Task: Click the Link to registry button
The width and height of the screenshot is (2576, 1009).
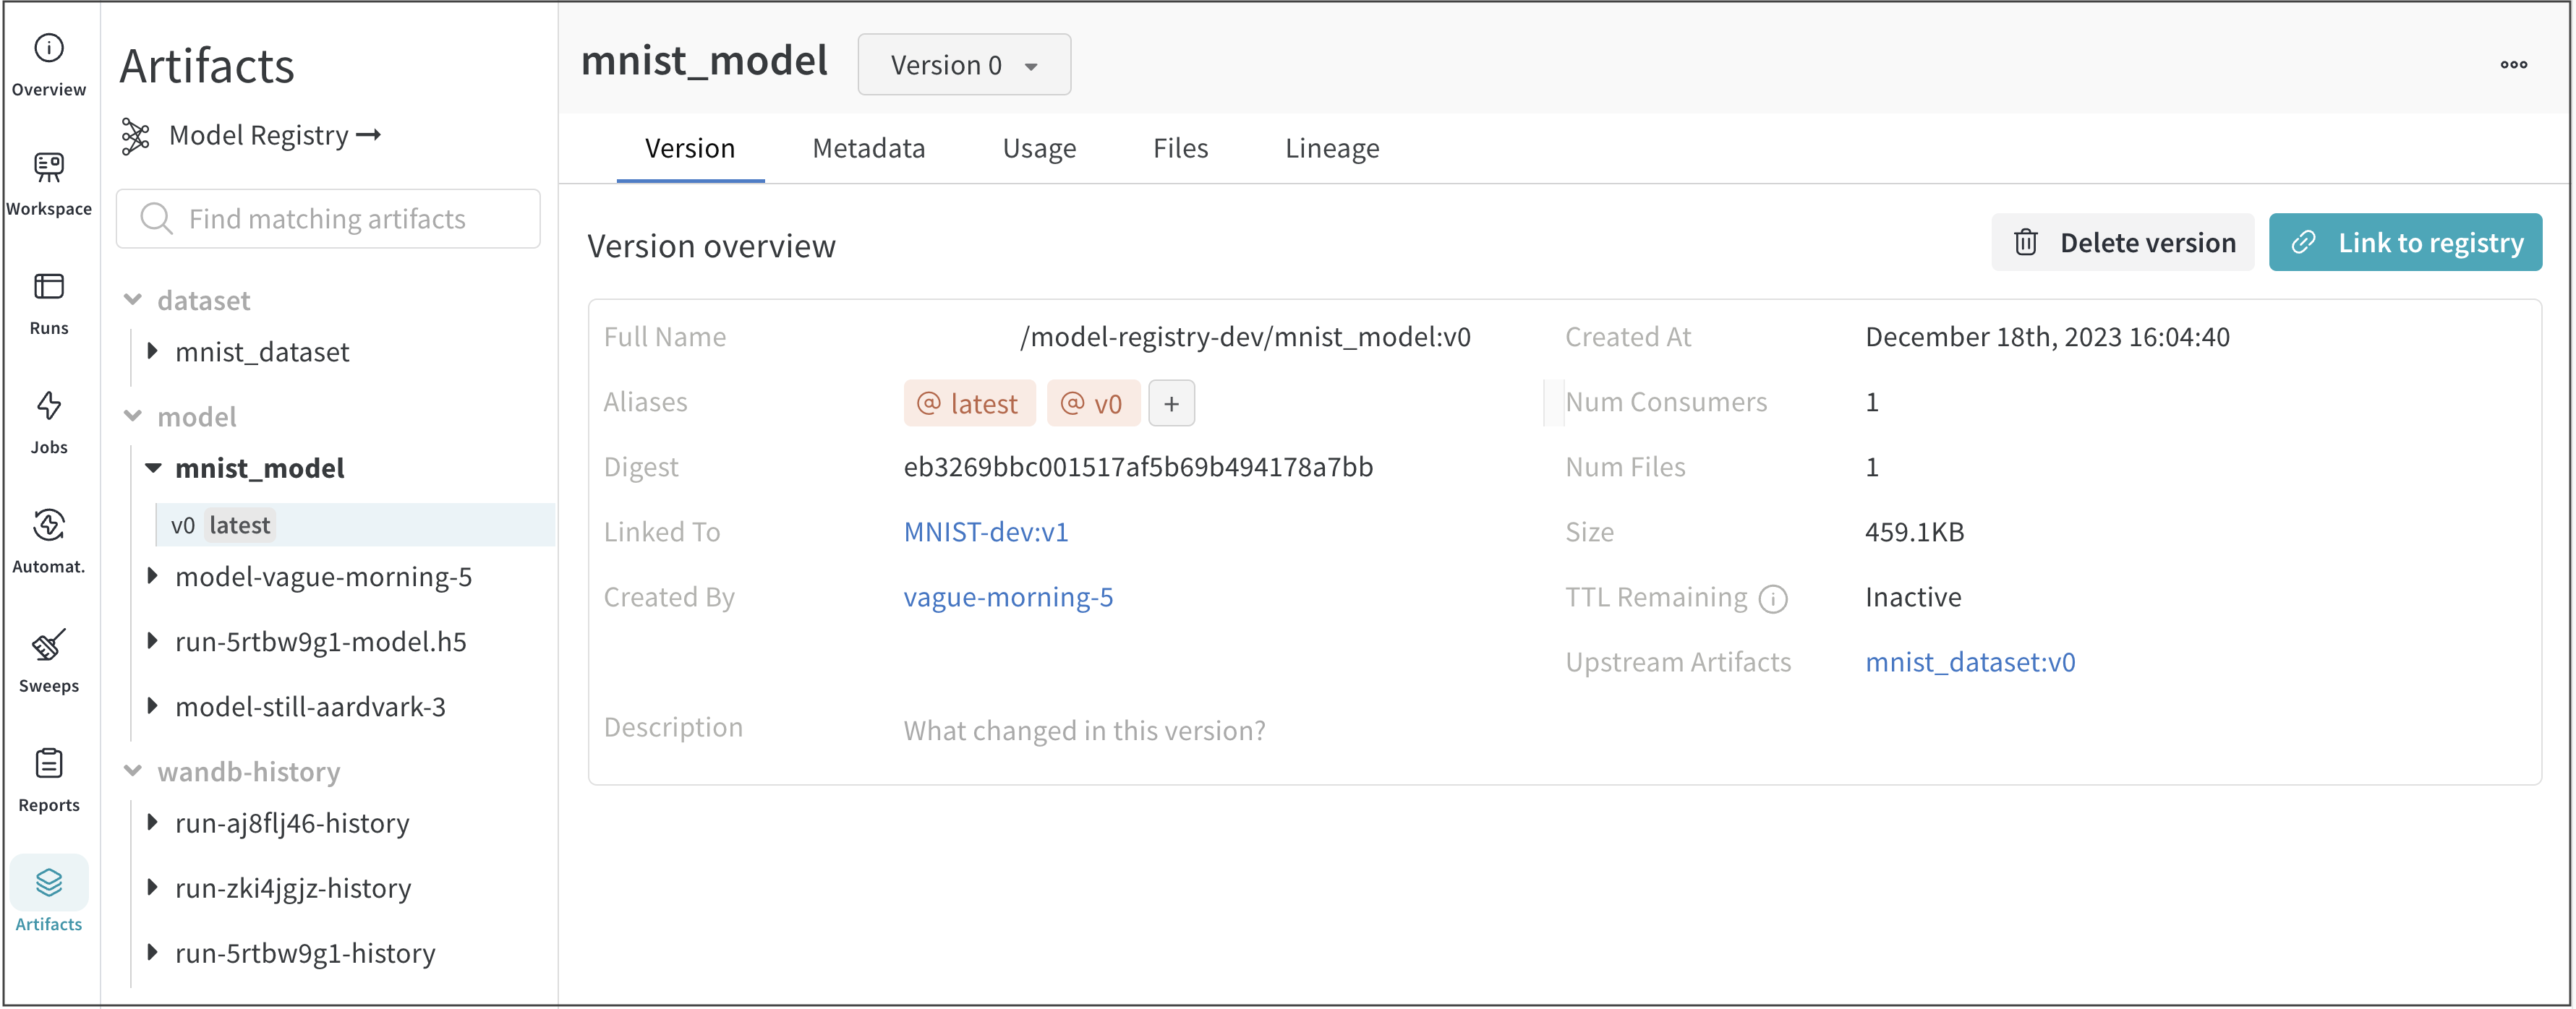Action: (x=2404, y=243)
